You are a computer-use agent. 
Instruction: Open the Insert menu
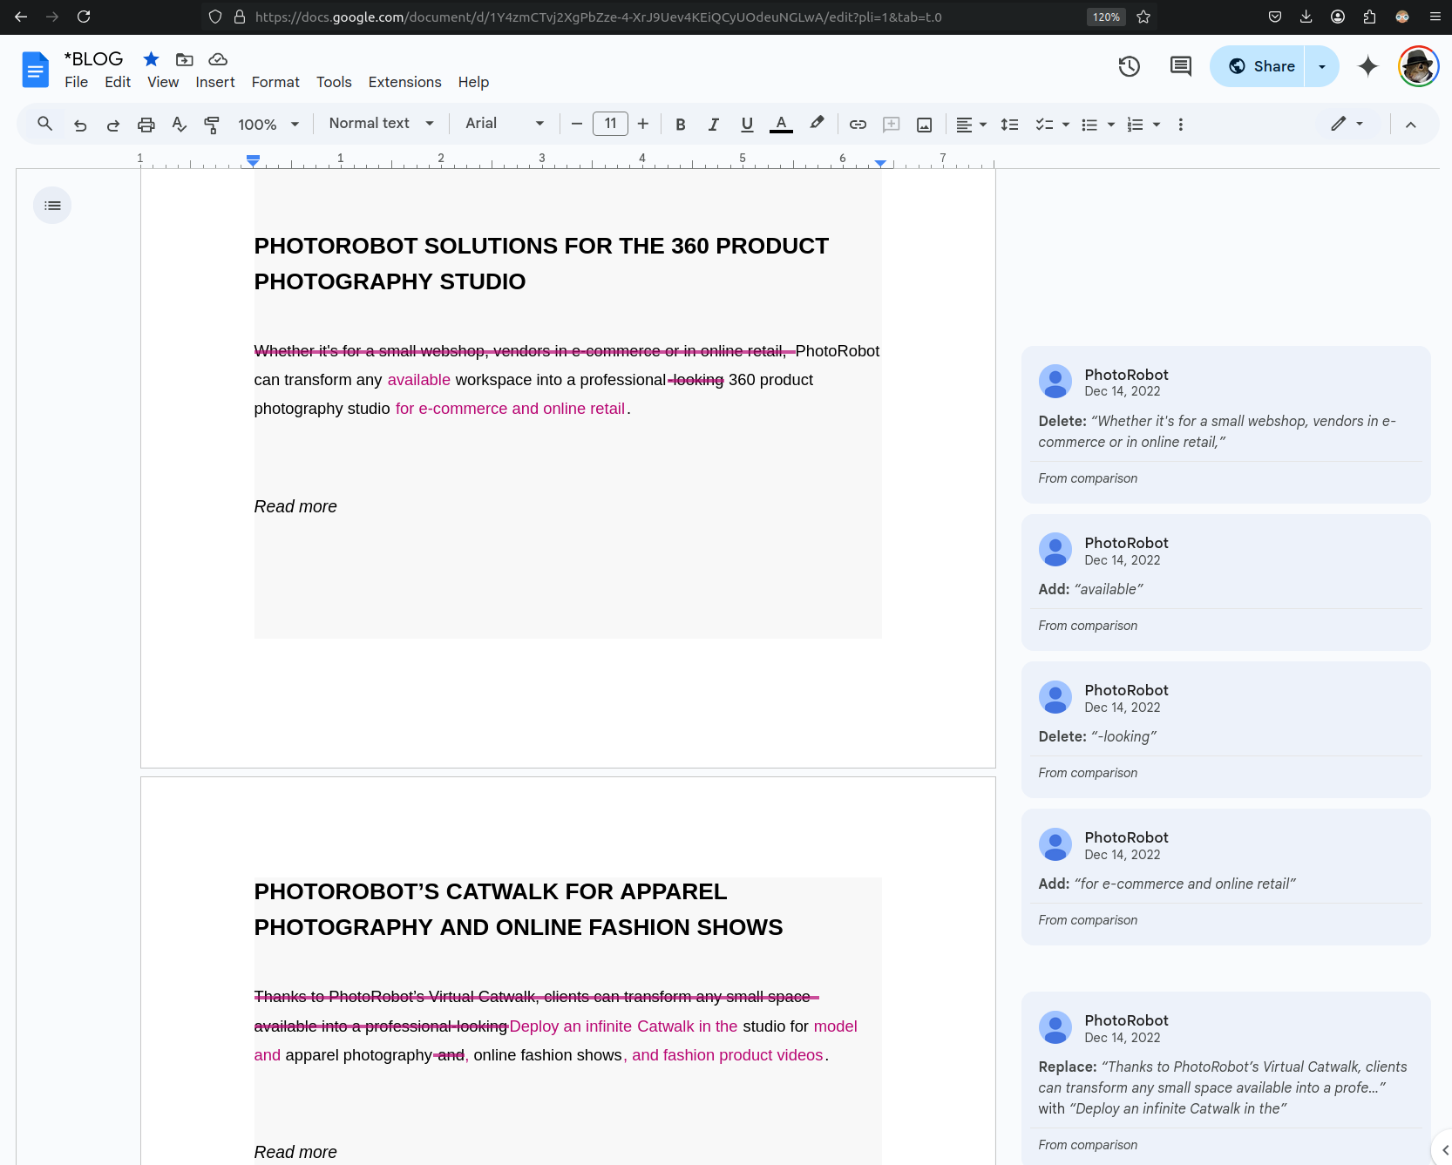(215, 82)
